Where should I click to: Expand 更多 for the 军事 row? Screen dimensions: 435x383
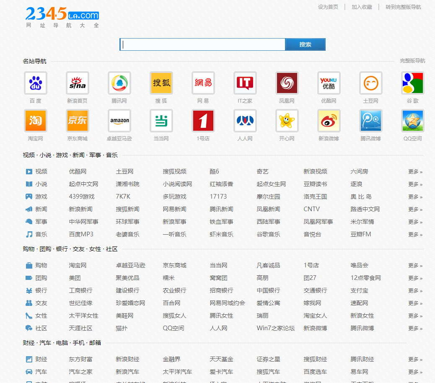[x=415, y=222]
